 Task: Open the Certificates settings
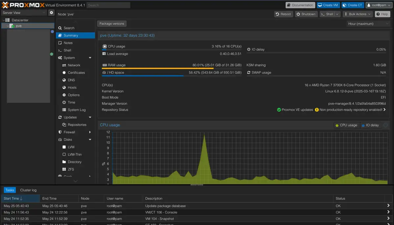pyautogui.click(x=76, y=73)
